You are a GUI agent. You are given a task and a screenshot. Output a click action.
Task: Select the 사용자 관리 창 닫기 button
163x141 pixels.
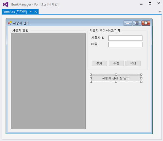(116, 78)
